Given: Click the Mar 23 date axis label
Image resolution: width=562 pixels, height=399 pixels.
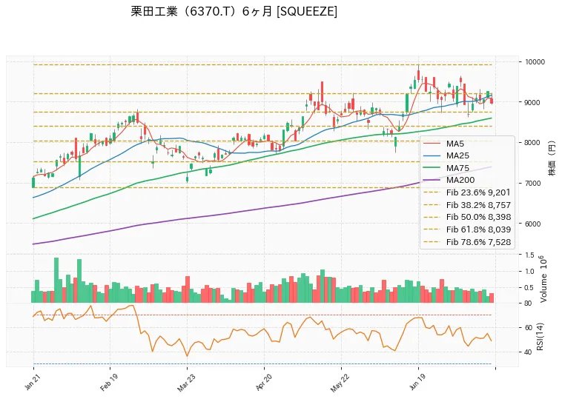Looking at the screenshot, I should [185, 383].
